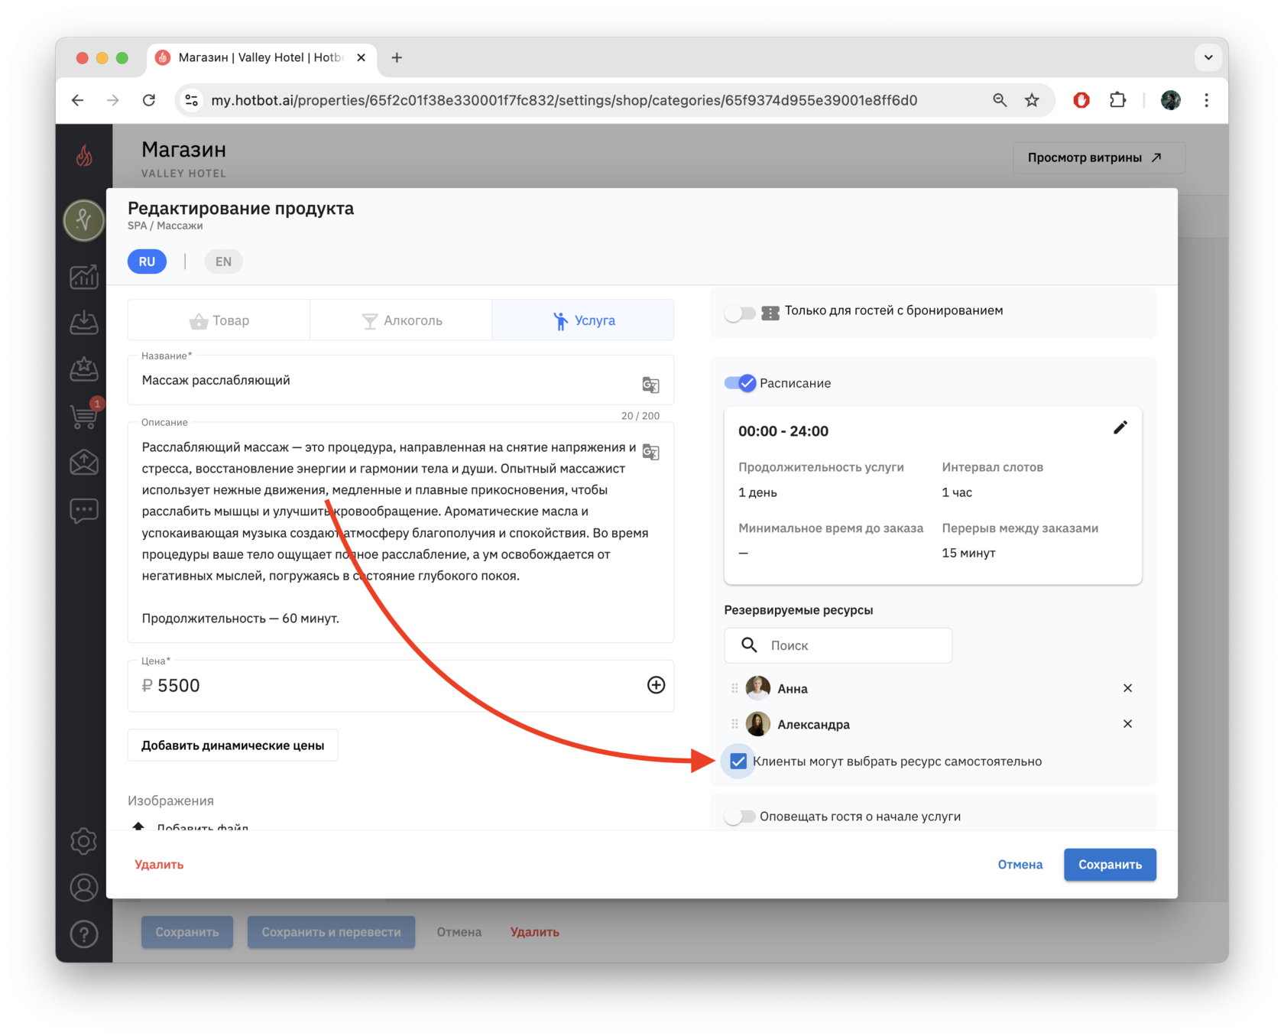Open the analytics chart sidebar icon
Image resolution: width=1284 pixels, height=1036 pixels.
click(x=84, y=276)
